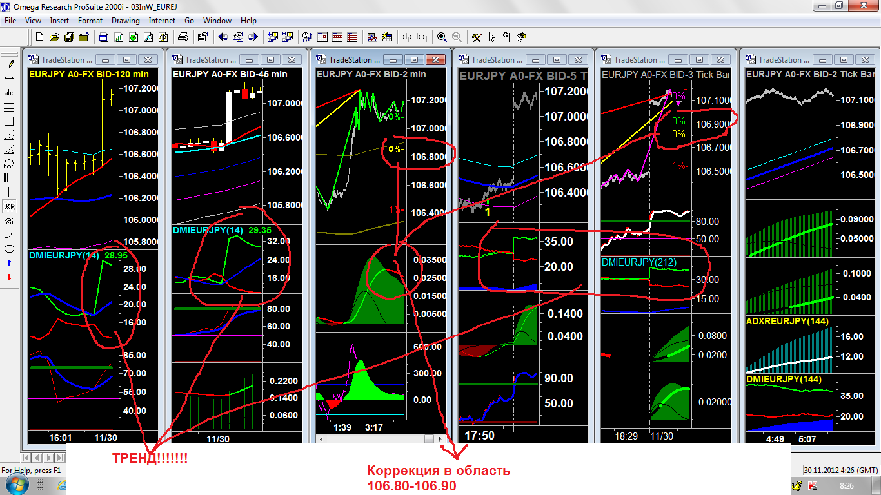Viewport: 881px width, 495px height.
Task: Click the Print toolbar icon
Action: click(x=183, y=37)
